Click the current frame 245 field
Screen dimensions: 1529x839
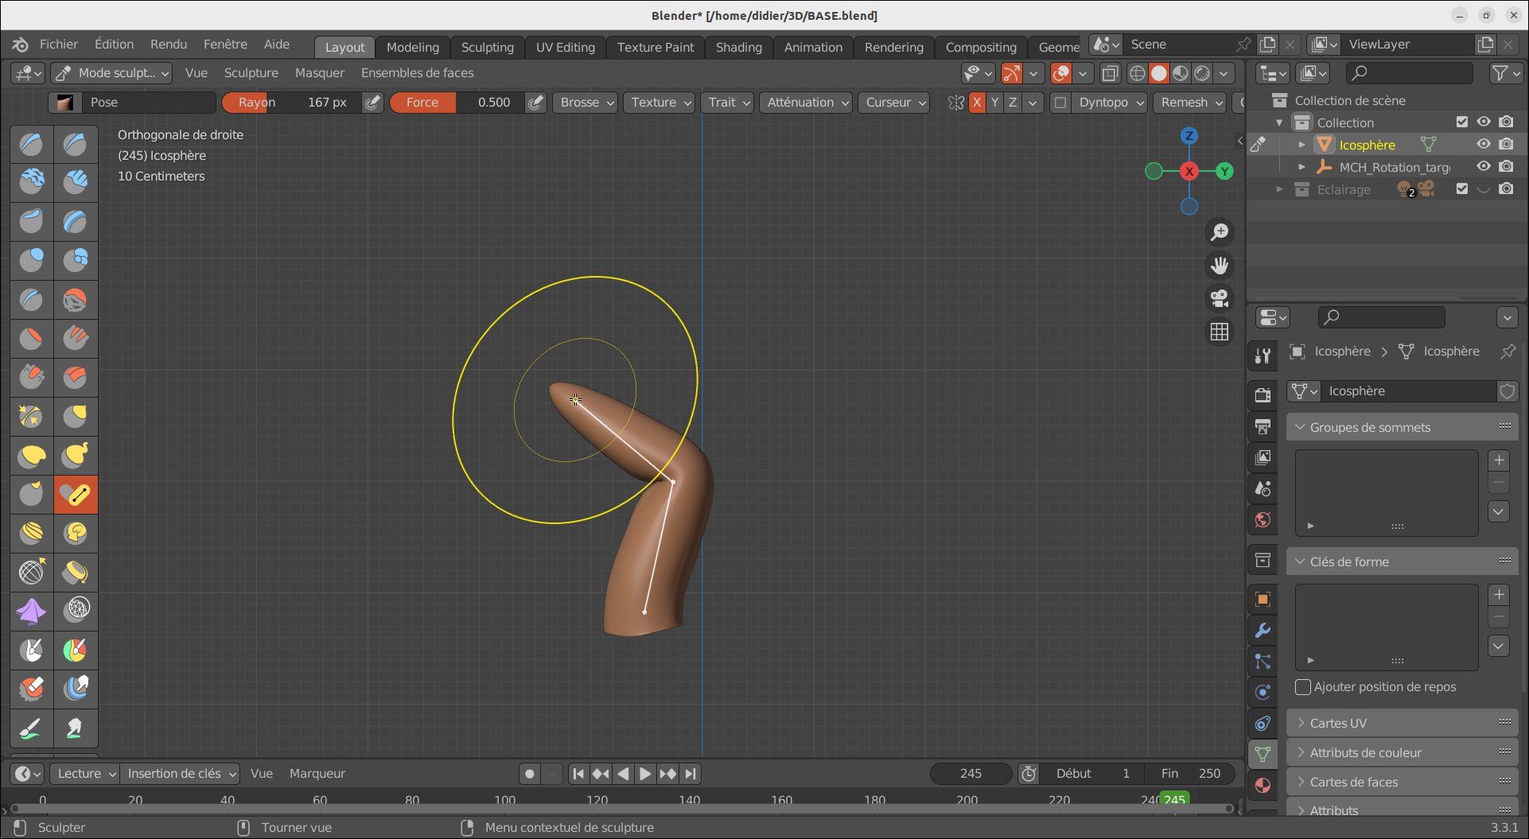971,774
